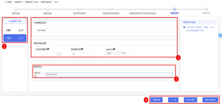The height and width of the screenshot is (105, 222).
Task: Open the 支持向量机 classification model dropdown
Action: (104, 30)
